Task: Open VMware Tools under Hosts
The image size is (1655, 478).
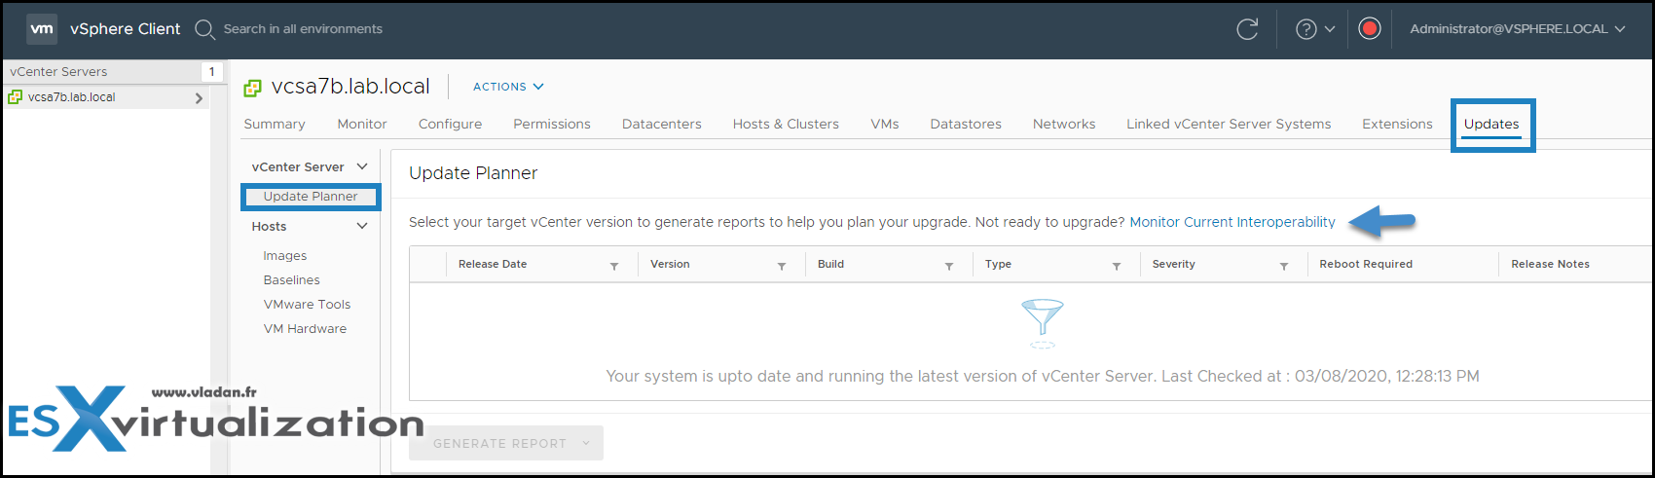Action: coord(307,304)
